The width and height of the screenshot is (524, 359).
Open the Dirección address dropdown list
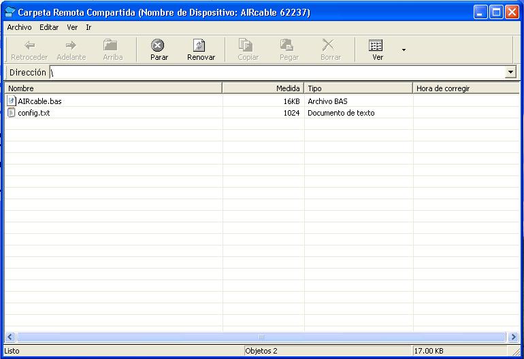[510, 72]
